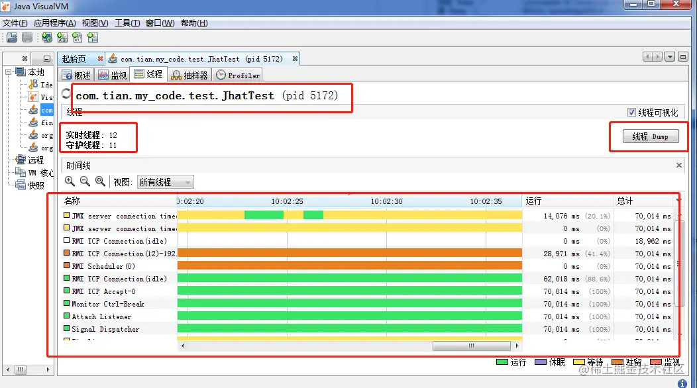Open the 视图 所有线程 dropdown
Screen dimensions: 697x388
point(166,182)
